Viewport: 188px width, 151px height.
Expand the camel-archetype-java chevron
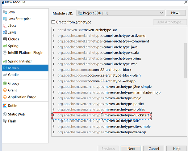click(x=54, y=47)
